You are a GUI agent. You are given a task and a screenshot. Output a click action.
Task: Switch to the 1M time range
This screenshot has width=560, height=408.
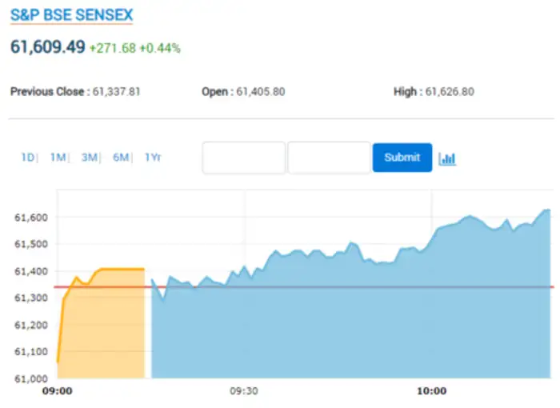coord(58,158)
